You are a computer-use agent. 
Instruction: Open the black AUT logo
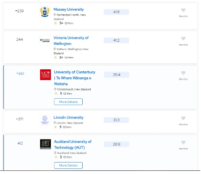[45, 144]
